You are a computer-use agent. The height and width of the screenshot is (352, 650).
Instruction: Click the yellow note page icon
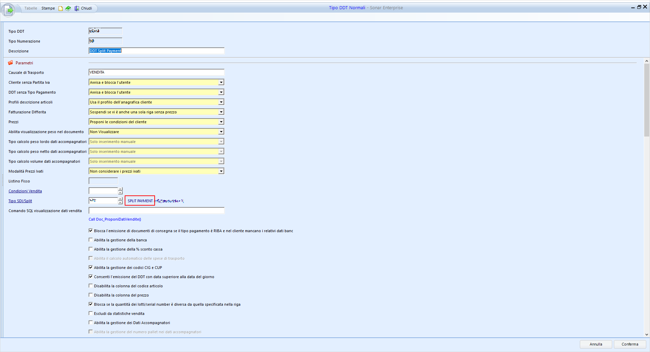click(61, 9)
